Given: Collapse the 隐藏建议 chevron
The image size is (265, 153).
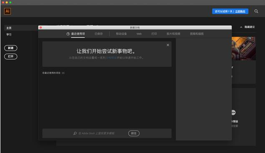Looking at the screenshot, I should click(x=241, y=27).
